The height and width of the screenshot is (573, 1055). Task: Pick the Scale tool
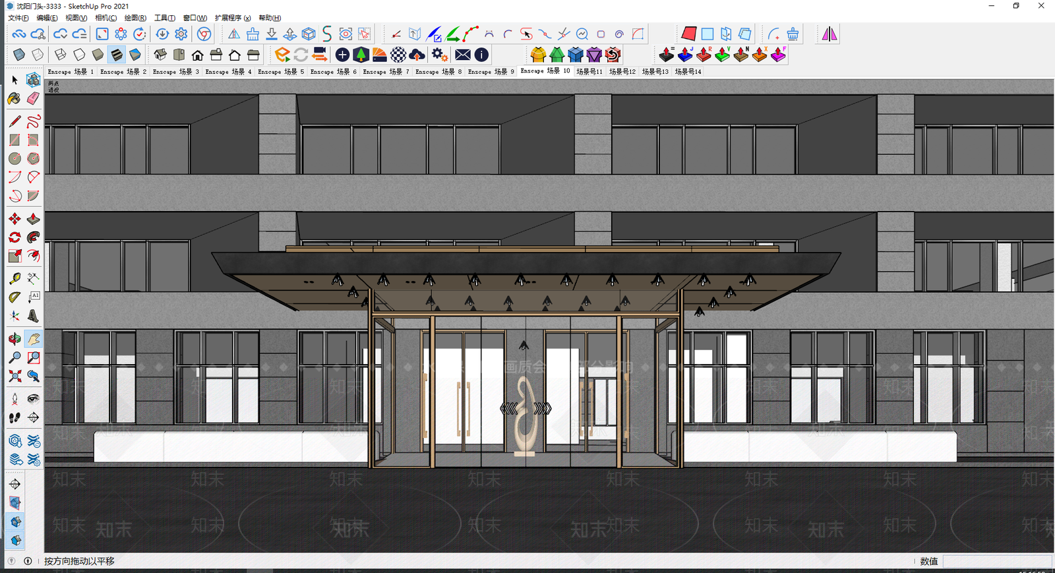[15, 256]
